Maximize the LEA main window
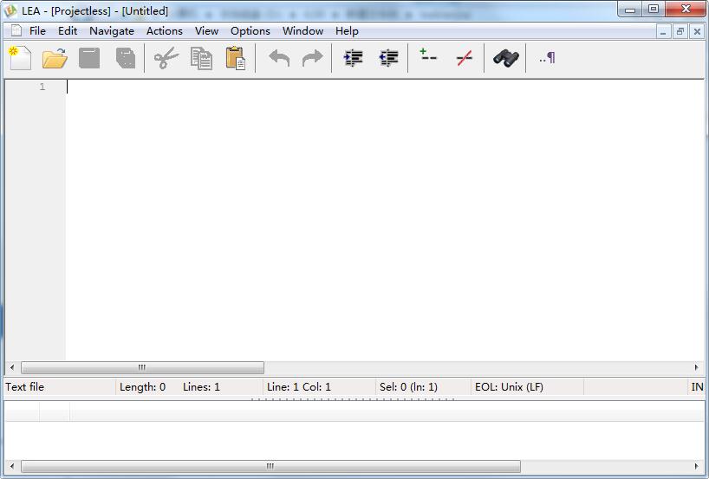 pyautogui.click(x=654, y=9)
